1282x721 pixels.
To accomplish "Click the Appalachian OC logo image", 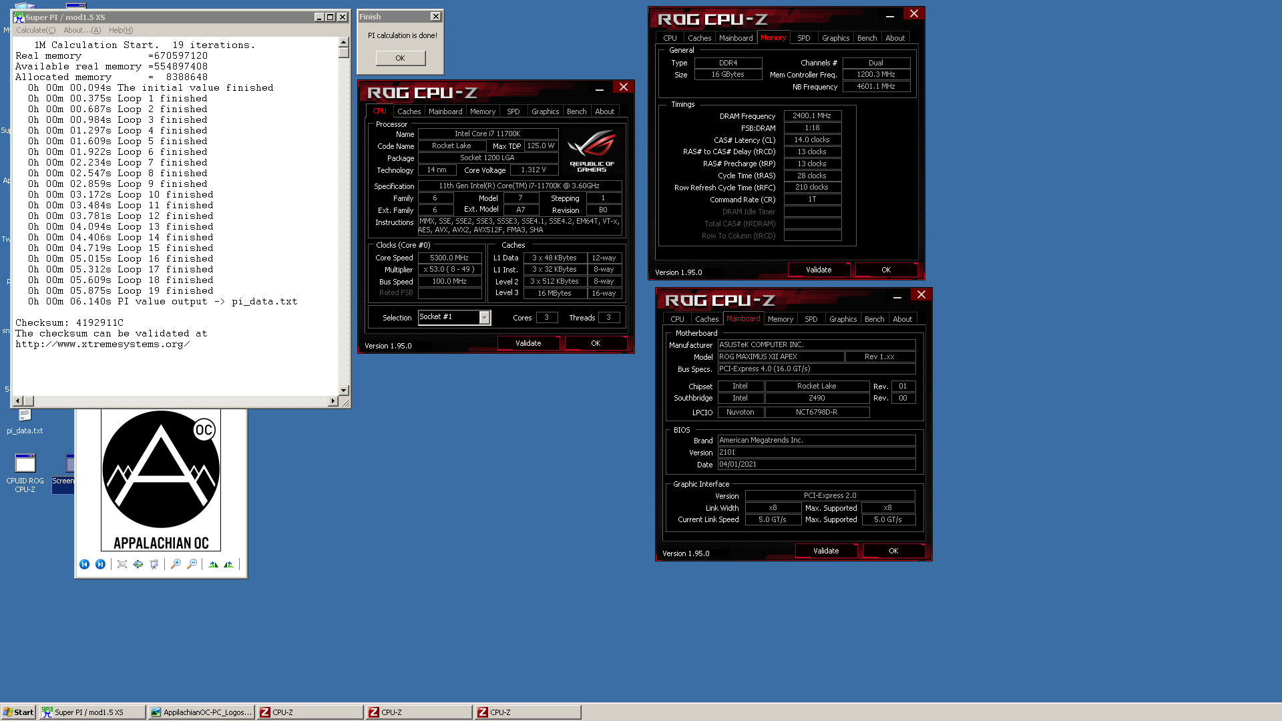I will [x=161, y=480].
